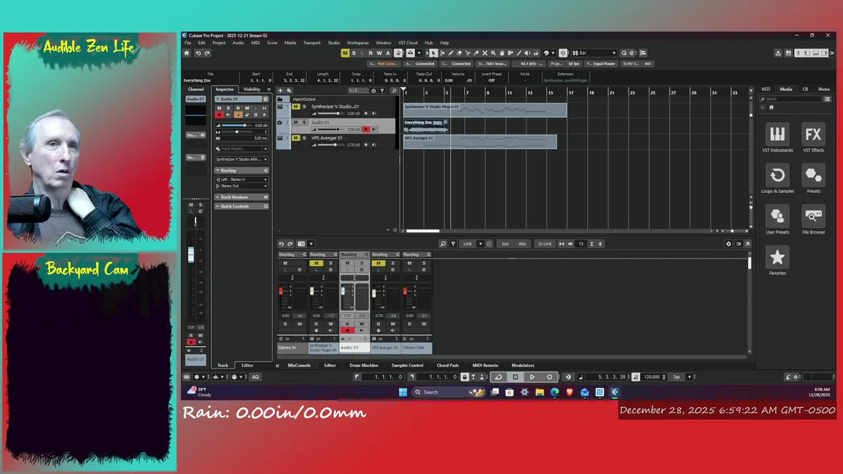Switch to the Visibility tab
This screenshot has width=843, height=474.
coord(252,89)
